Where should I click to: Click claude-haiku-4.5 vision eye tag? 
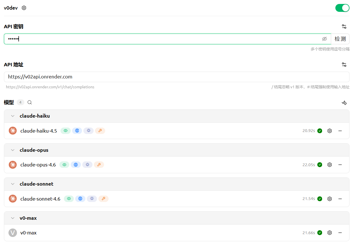[x=66, y=131]
